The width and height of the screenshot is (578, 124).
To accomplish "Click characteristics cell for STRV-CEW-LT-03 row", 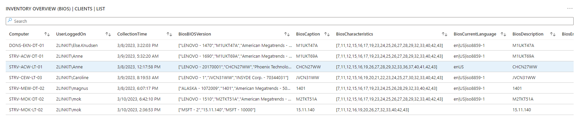I will (389, 77).
